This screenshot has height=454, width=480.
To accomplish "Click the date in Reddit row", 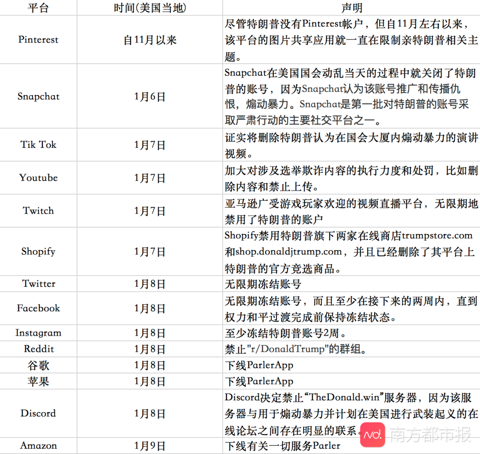I will coord(150,349).
